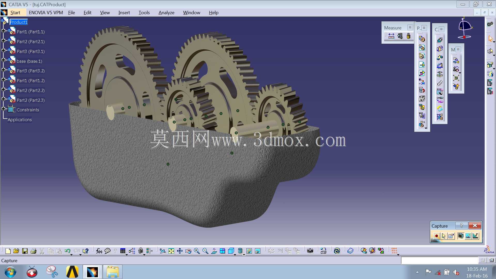
Task: Click the Reuse Pattern icon
Action: click(x=440, y=117)
